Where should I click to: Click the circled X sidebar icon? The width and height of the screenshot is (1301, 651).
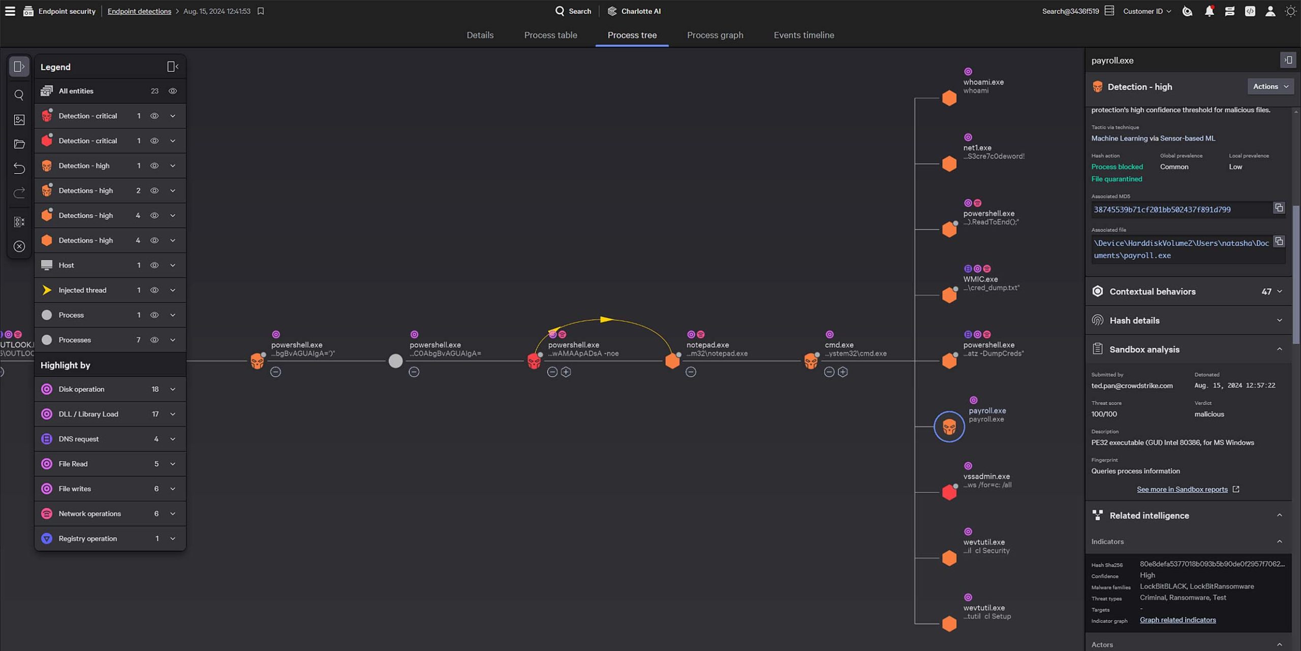pos(19,246)
